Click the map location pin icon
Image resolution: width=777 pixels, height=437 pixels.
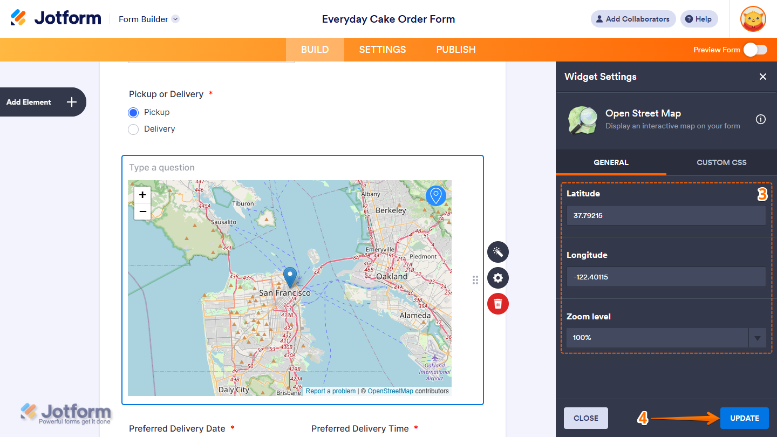click(436, 196)
